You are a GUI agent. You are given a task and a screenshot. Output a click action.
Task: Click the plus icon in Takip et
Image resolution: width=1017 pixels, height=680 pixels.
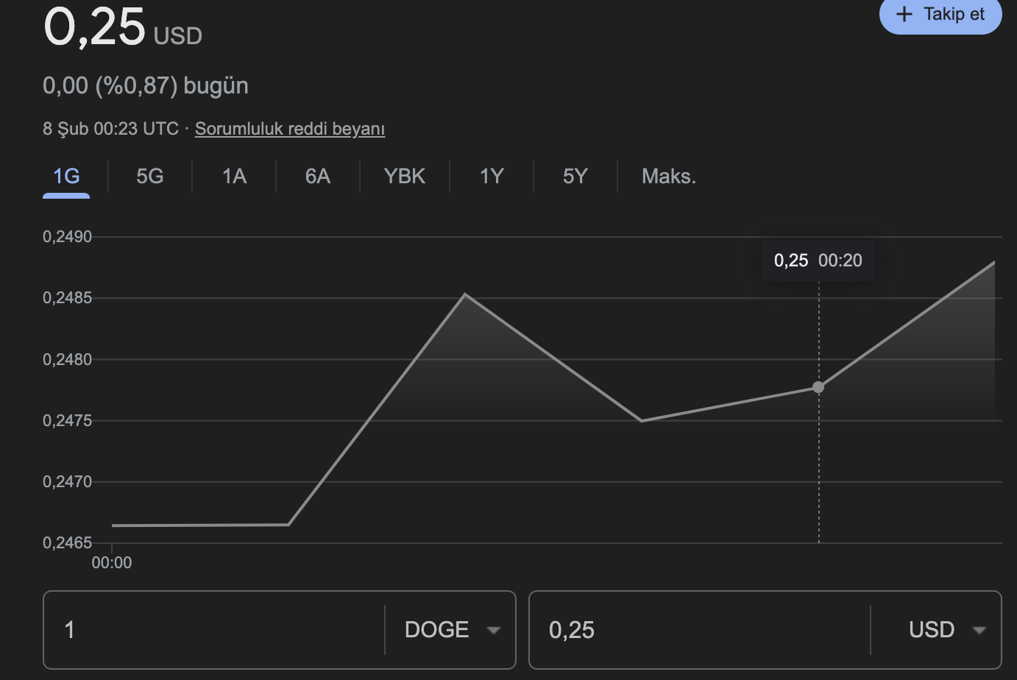click(x=904, y=14)
